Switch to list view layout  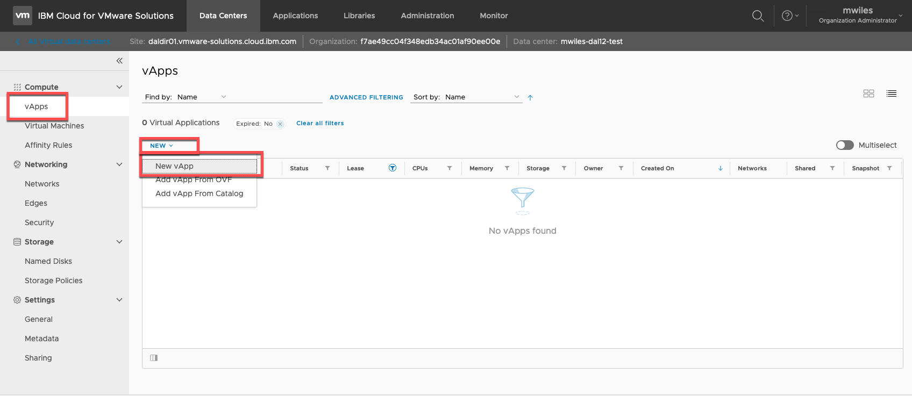point(892,93)
